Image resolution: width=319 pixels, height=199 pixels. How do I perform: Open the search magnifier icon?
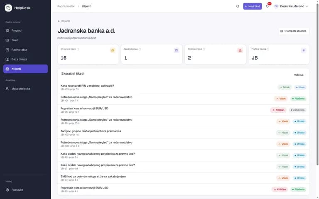[238, 6]
